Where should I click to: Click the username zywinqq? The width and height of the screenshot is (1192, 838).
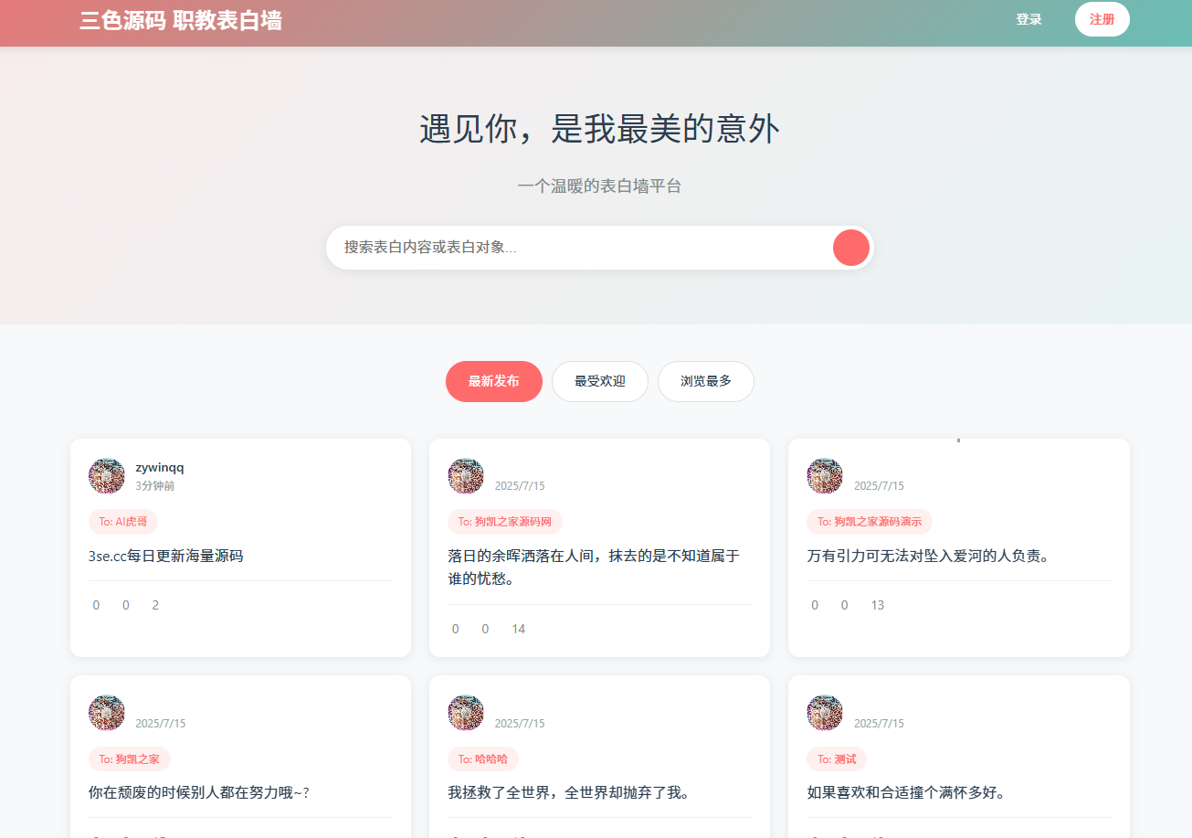(x=160, y=467)
